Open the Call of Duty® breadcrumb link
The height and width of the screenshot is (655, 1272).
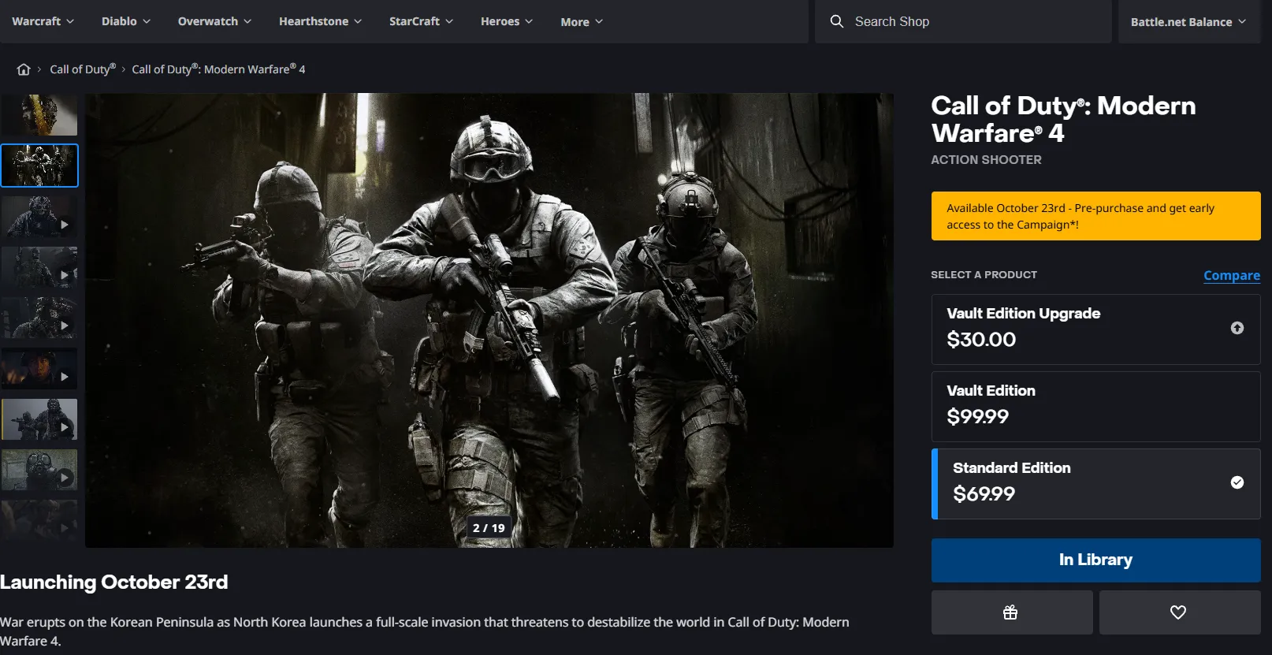click(x=83, y=69)
